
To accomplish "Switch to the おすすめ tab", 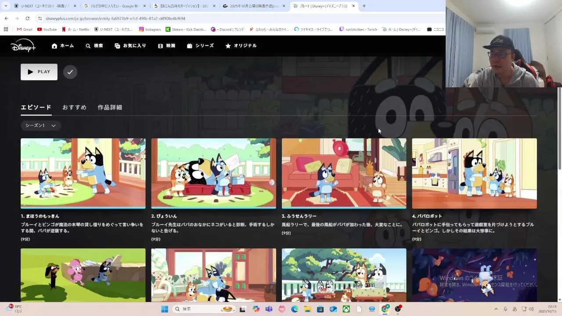I will [x=74, y=107].
